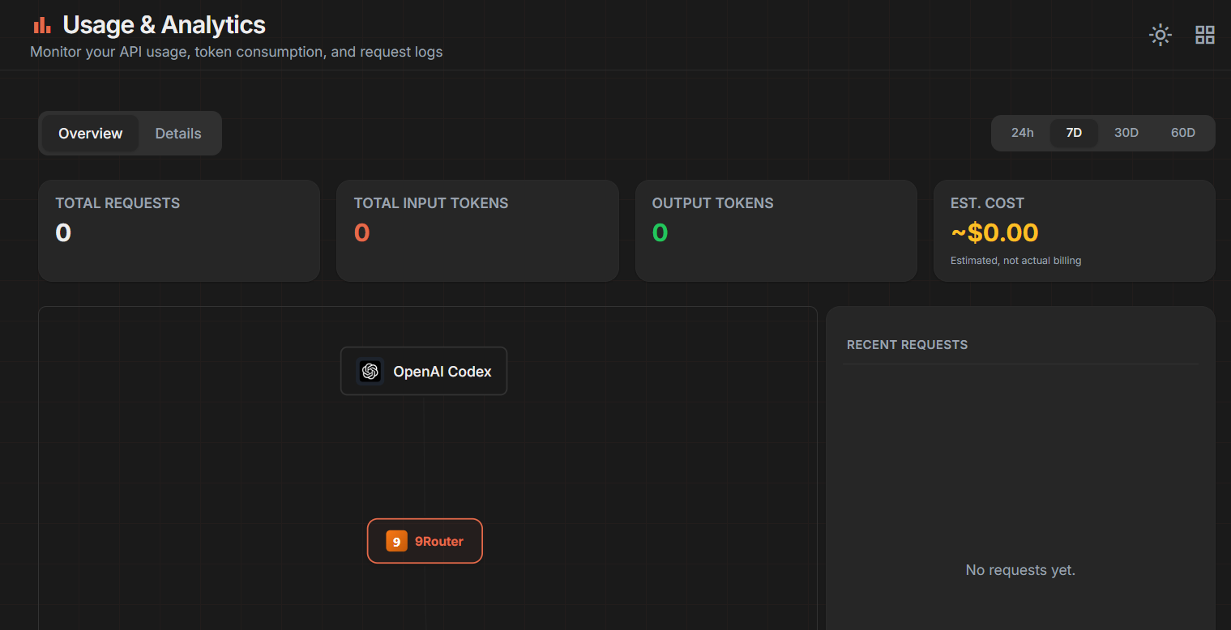Click the Output Tokens value
This screenshot has width=1231, height=630.
click(x=660, y=233)
